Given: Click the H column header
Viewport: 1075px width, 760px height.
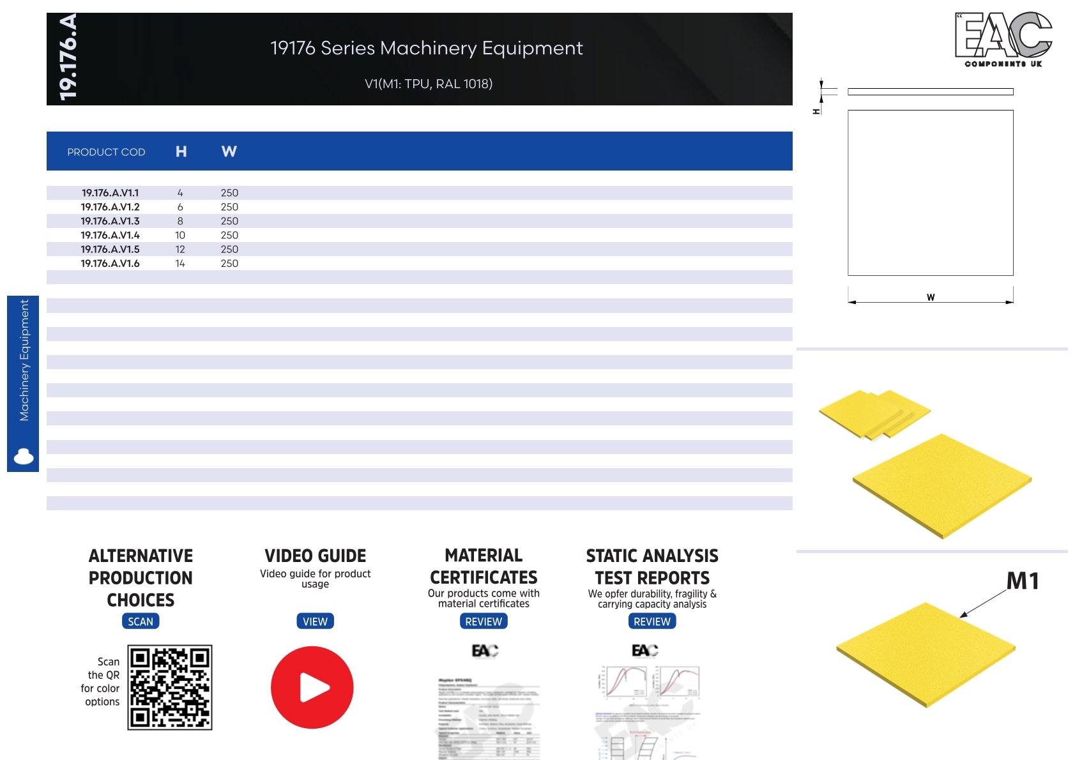Looking at the screenshot, I should click(x=181, y=151).
